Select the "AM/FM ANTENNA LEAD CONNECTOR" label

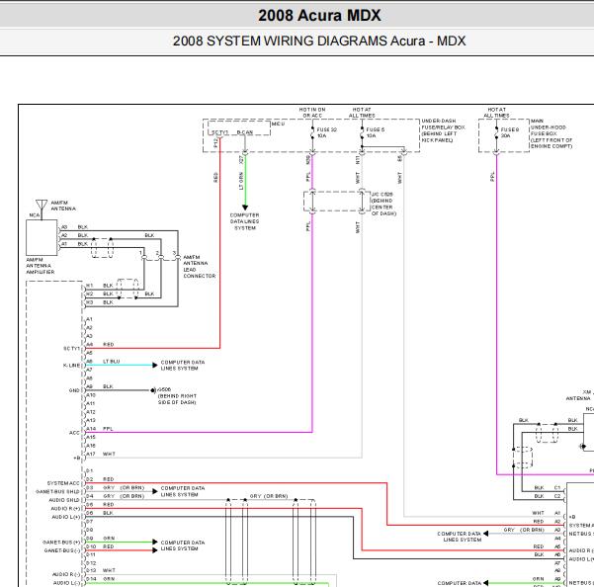(x=200, y=267)
